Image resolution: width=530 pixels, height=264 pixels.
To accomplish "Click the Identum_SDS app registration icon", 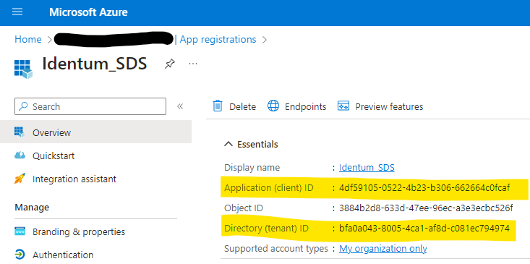I will coord(23,69).
